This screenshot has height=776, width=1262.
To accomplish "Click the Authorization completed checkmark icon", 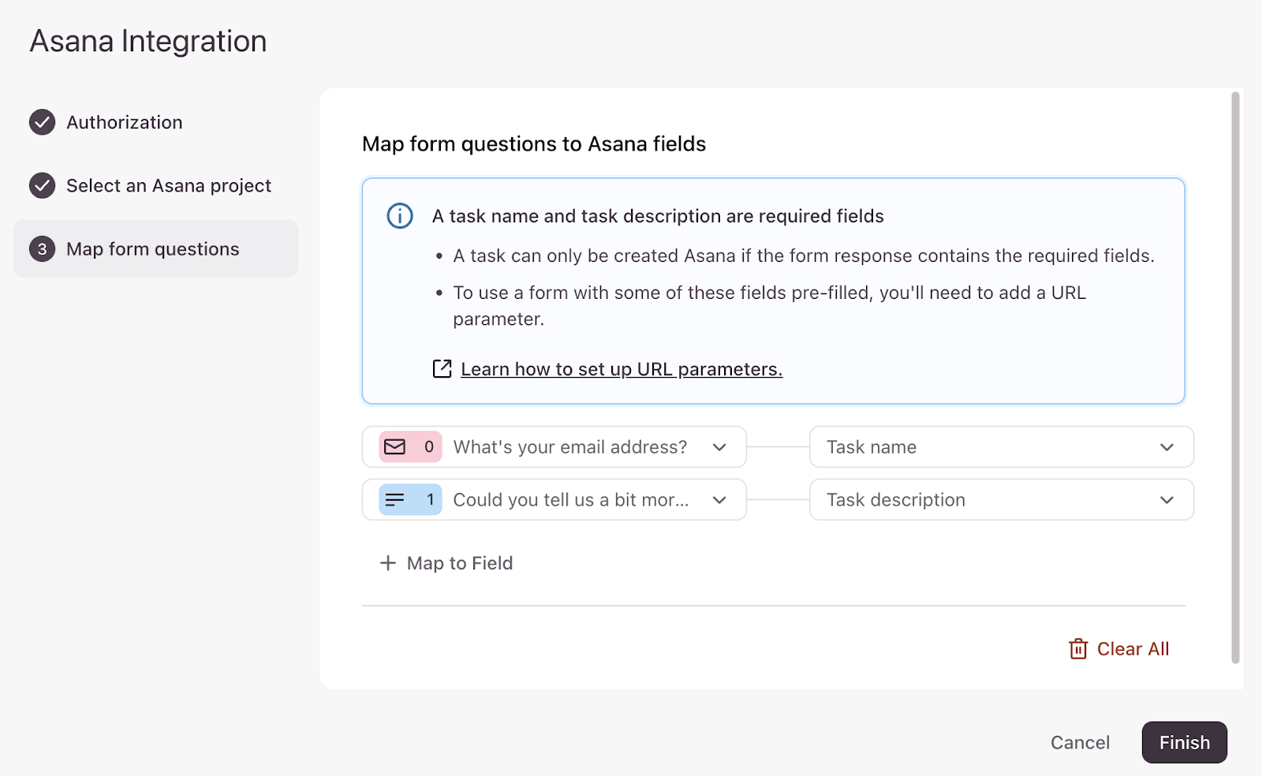I will pyautogui.click(x=43, y=122).
